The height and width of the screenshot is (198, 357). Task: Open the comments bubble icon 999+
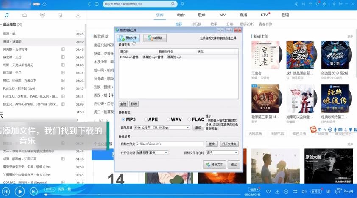[x=337, y=191]
